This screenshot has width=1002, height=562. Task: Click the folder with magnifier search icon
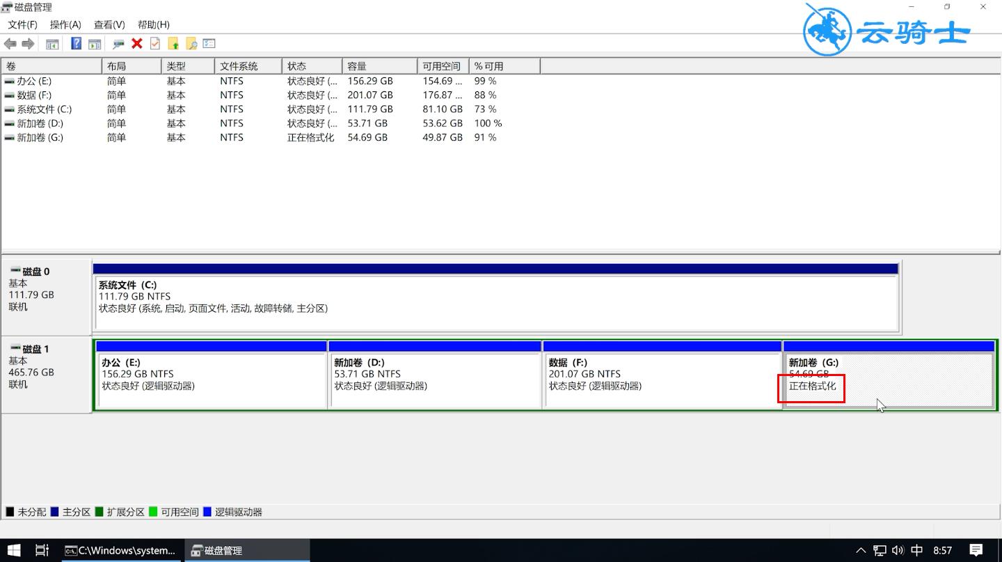(x=191, y=44)
